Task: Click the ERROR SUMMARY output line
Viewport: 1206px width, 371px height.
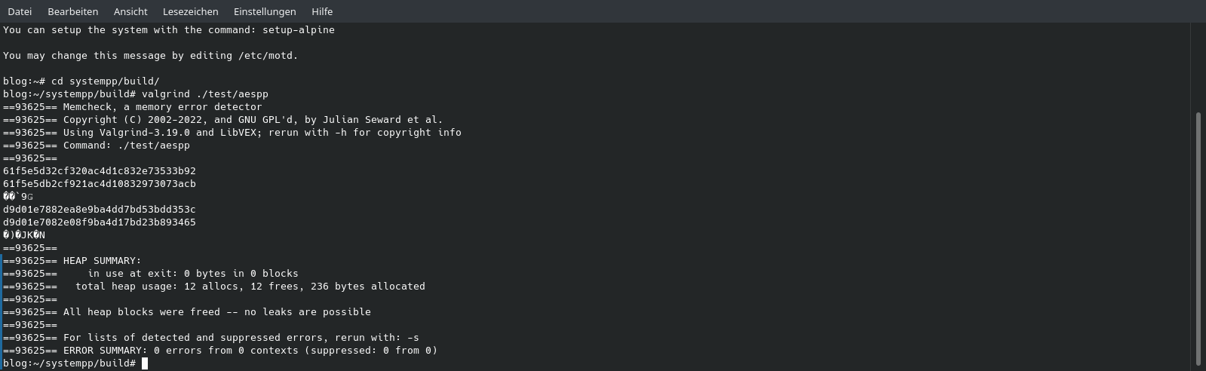Action: tap(249, 351)
